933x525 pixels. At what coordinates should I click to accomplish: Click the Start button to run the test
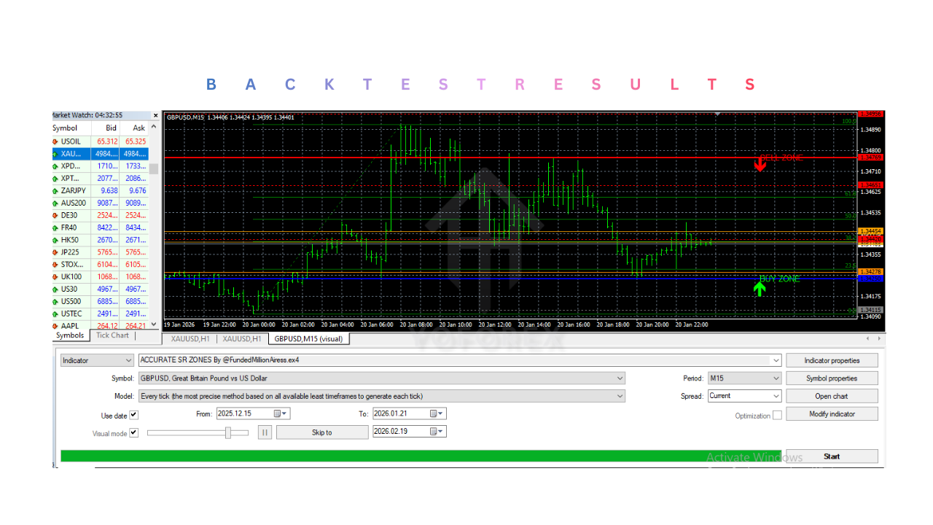pyautogui.click(x=832, y=456)
